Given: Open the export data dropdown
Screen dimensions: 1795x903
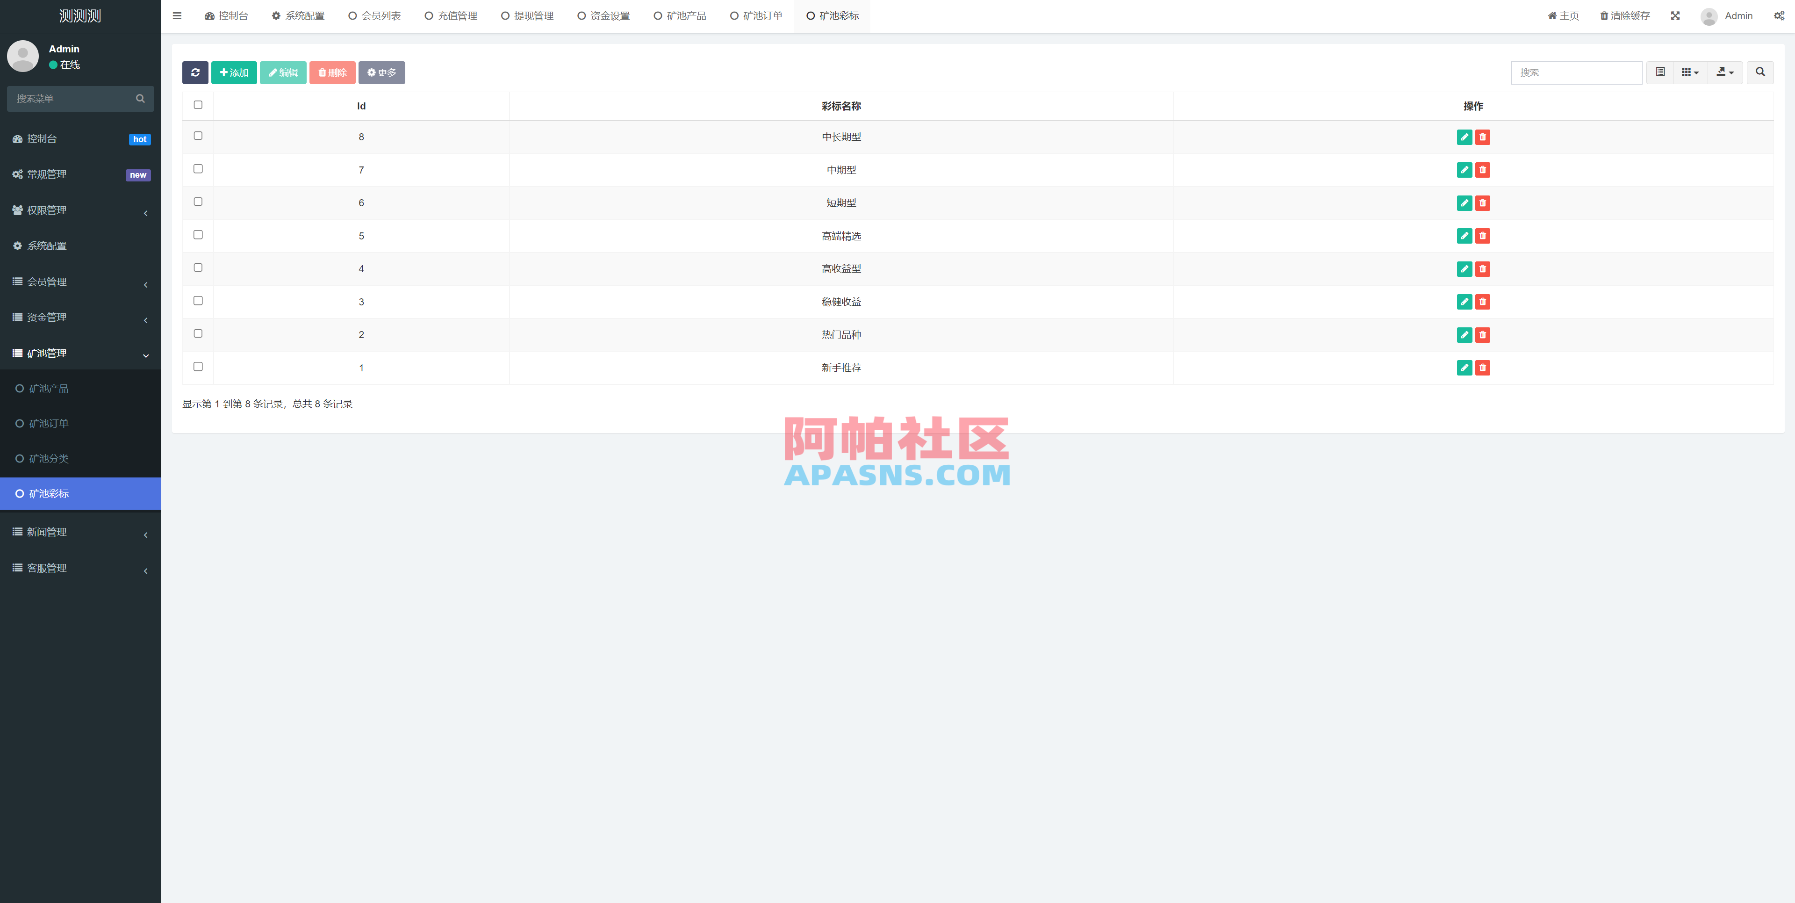Looking at the screenshot, I should (1724, 72).
